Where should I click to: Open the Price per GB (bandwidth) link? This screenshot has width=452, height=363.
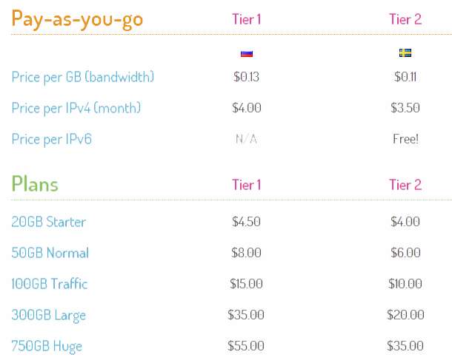pyautogui.click(x=83, y=77)
